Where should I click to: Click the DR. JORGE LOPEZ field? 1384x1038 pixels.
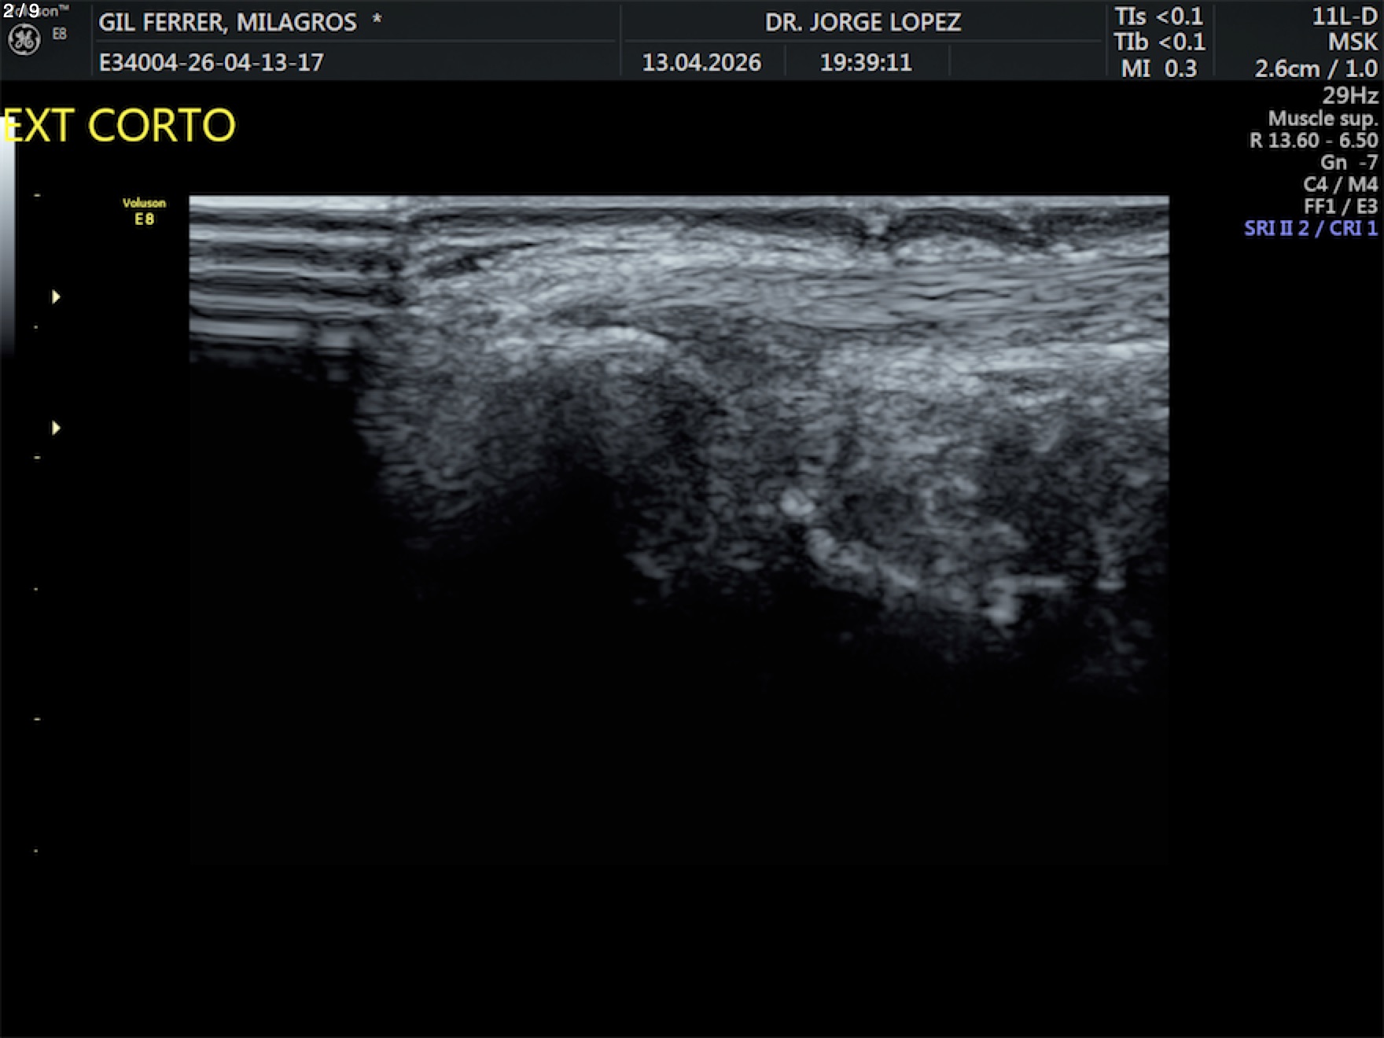tap(863, 22)
